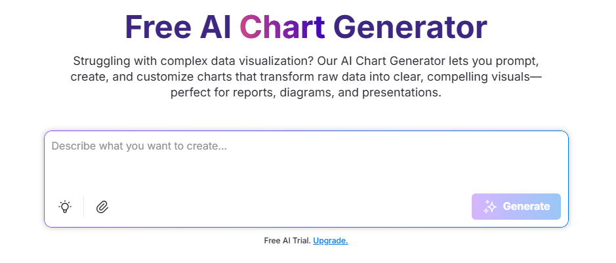
Task: Click blank toolbar area left of Generate button
Action: click(x=295, y=207)
